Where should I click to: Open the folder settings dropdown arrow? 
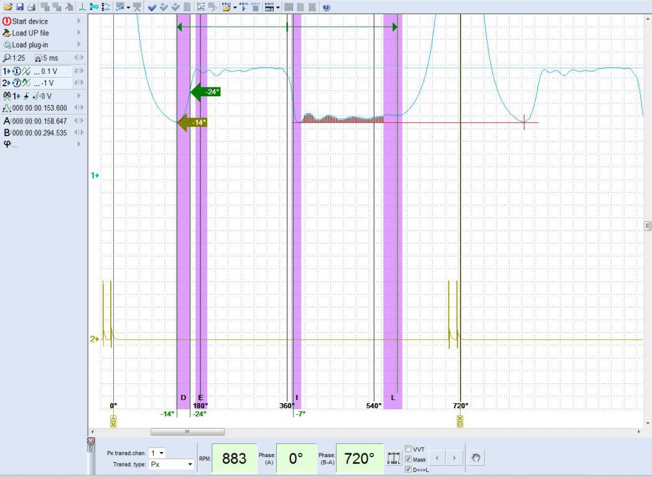pyautogui.click(x=235, y=7)
